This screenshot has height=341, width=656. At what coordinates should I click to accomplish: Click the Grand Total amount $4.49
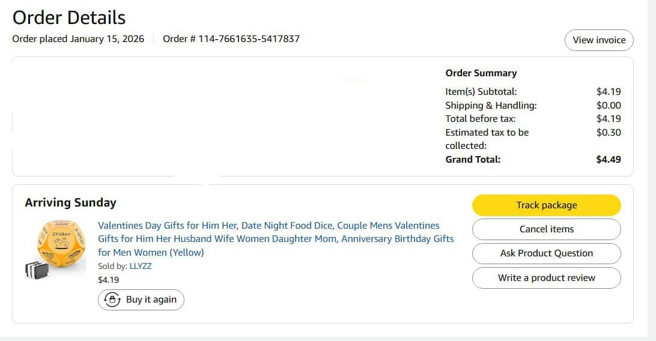pyautogui.click(x=609, y=160)
